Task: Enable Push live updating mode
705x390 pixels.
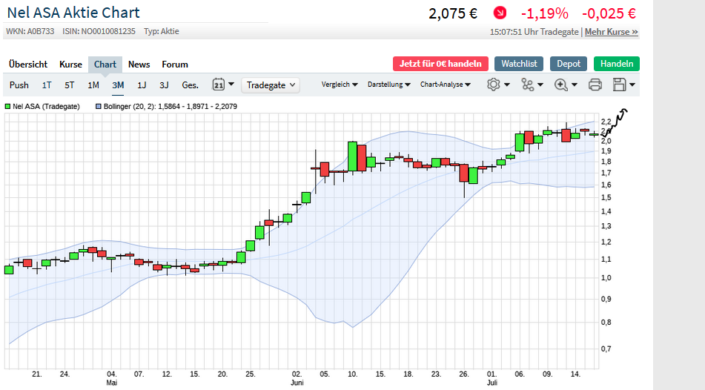Action: (x=19, y=85)
